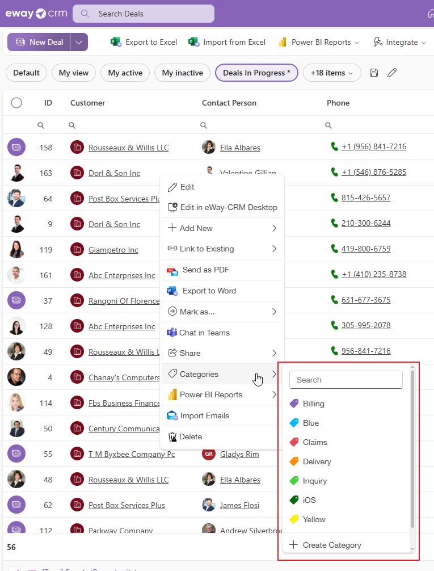Open the Giampetro Inc customer link
The width and height of the screenshot is (434, 571).
pyautogui.click(x=113, y=250)
